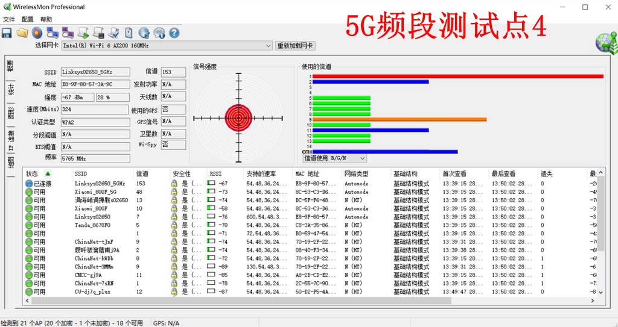
Task: Click the lock icon in the CMCC-gj9A row
Action: (174, 275)
